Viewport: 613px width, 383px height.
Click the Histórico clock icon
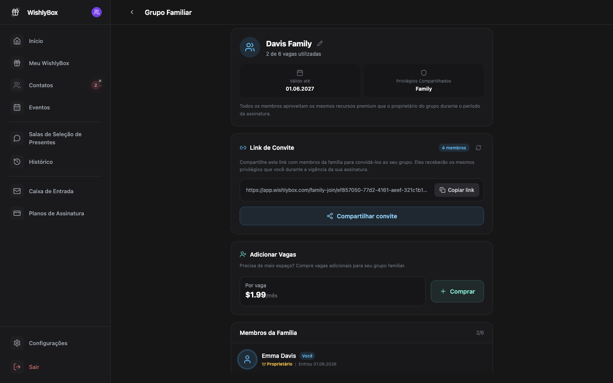click(x=17, y=162)
